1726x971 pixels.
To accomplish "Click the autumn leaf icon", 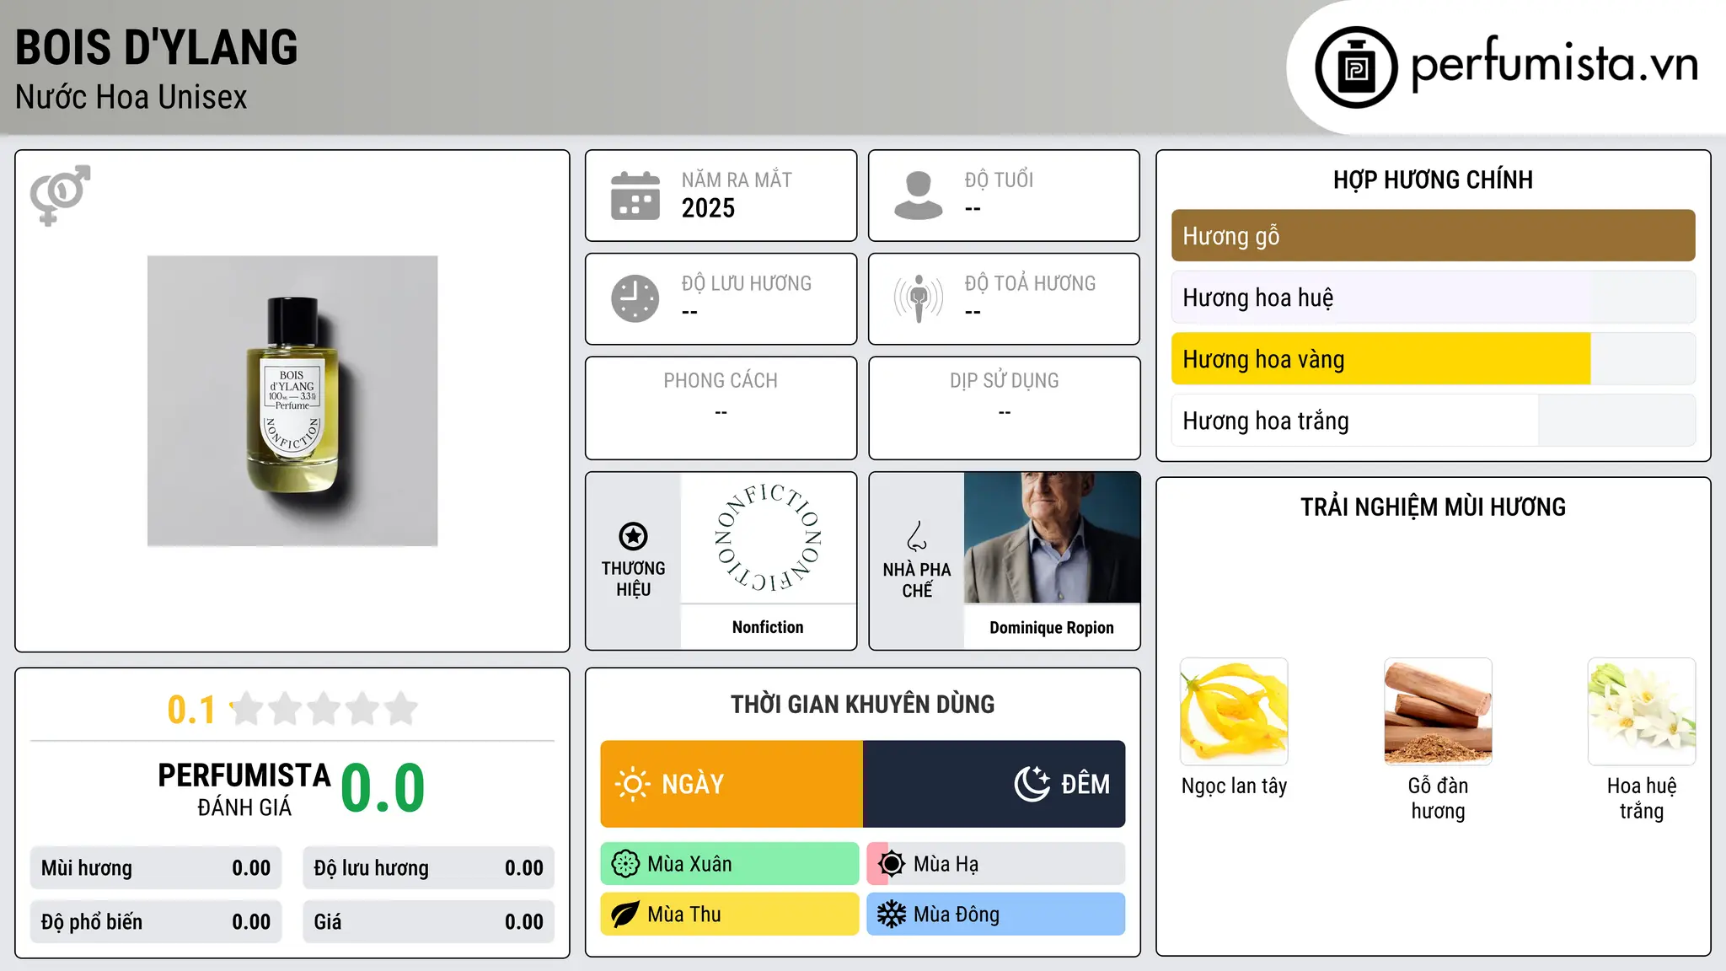I will tap(625, 915).
